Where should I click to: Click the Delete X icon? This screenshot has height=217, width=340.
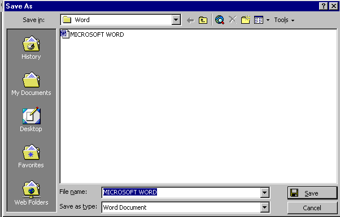[x=233, y=20]
